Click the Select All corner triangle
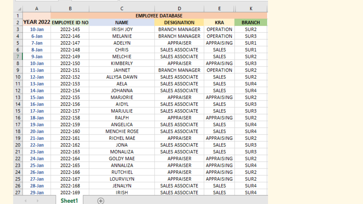 pyautogui.click(x=19, y=9)
